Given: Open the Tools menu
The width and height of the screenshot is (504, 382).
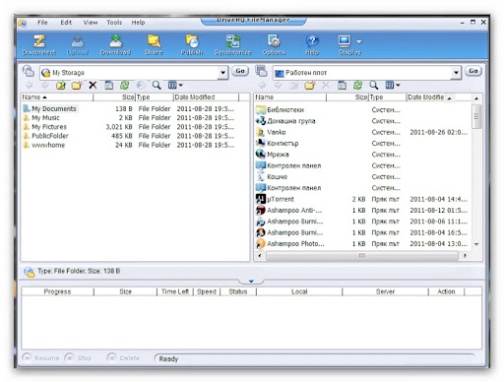Looking at the screenshot, I should (114, 23).
